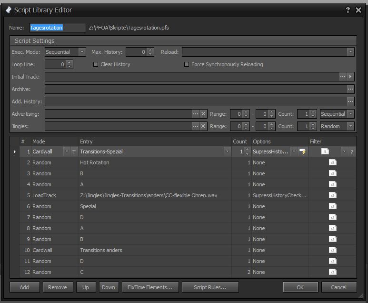Image resolution: width=368 pixels, height=303 pixels.
Task: Enable the Clear History checkbox
Action: (x=96, y=64)
